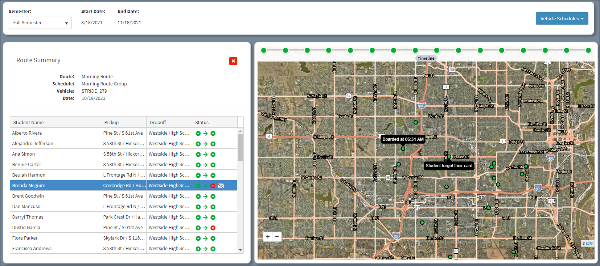Sort table by Dropoff column header
The image size is (600, 266).
[169, 122]
